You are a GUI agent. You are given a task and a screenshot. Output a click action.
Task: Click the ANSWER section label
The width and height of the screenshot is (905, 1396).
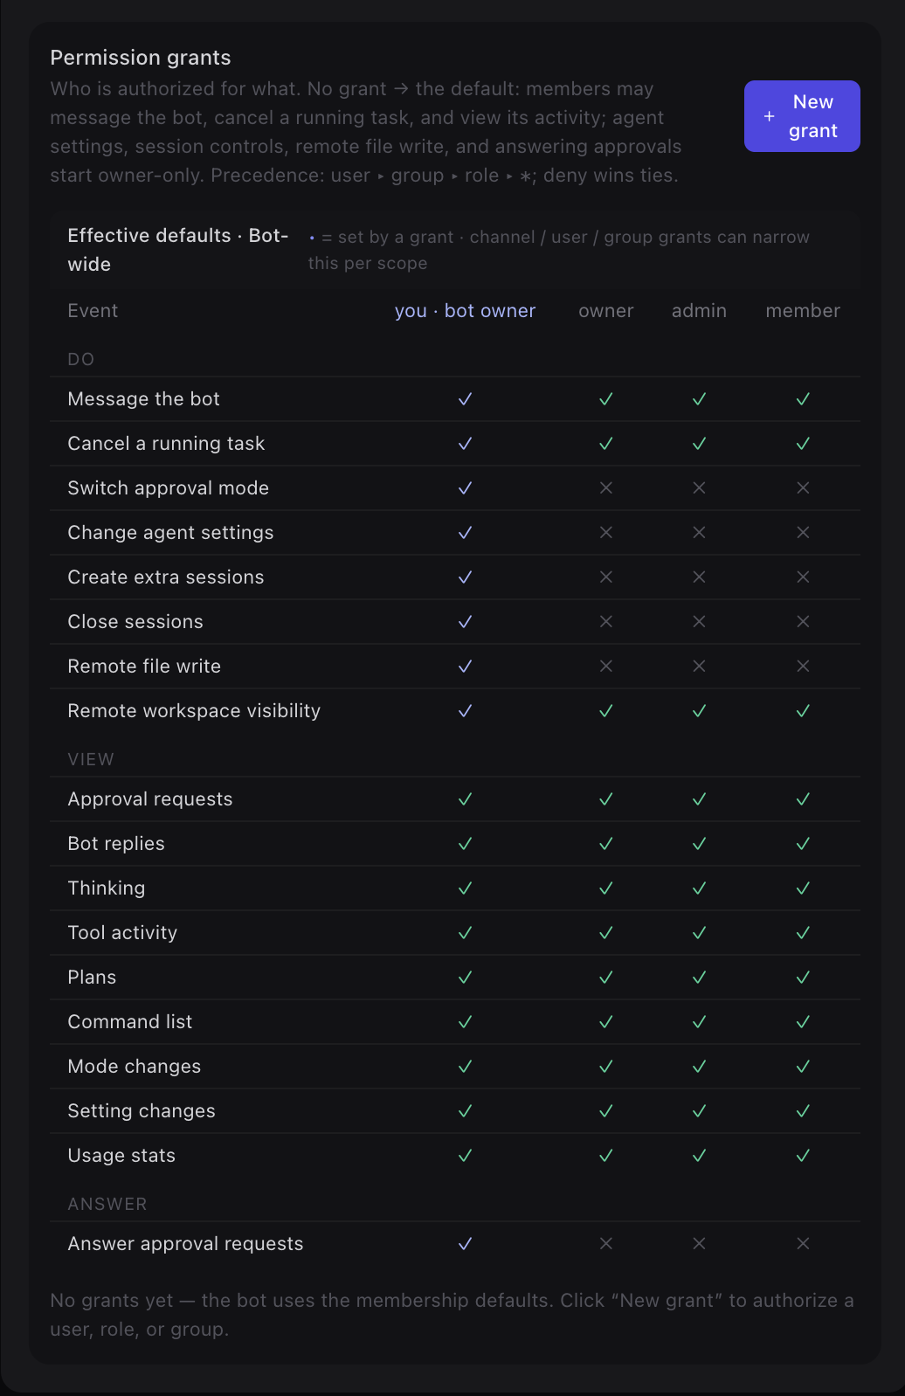107,1204
